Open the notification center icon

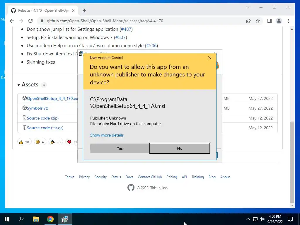[x=290, y=219]
